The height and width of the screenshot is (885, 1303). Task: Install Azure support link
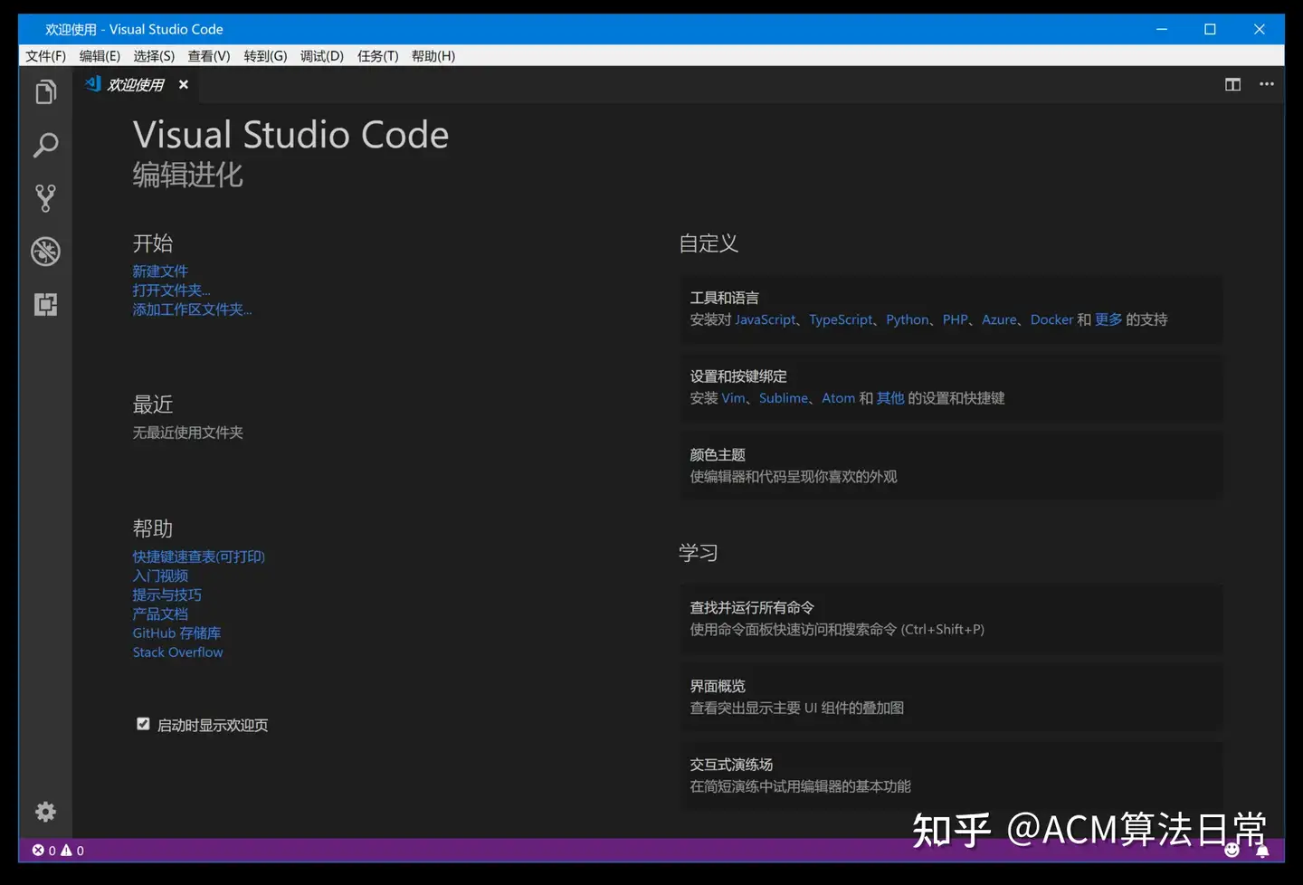(x=999, y=319)
